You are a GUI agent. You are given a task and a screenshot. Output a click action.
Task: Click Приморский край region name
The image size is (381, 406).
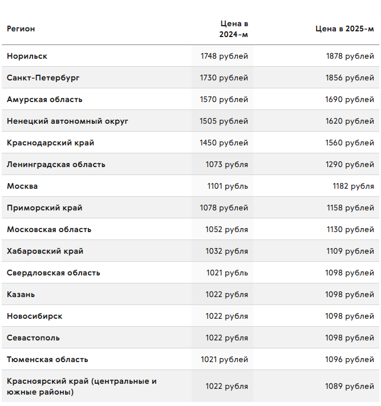pos(44,208)
